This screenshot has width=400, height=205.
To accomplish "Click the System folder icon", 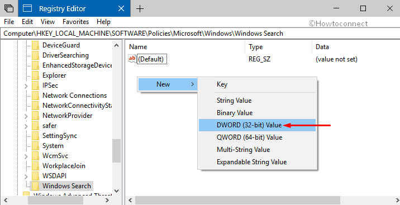I will point(35,146).
